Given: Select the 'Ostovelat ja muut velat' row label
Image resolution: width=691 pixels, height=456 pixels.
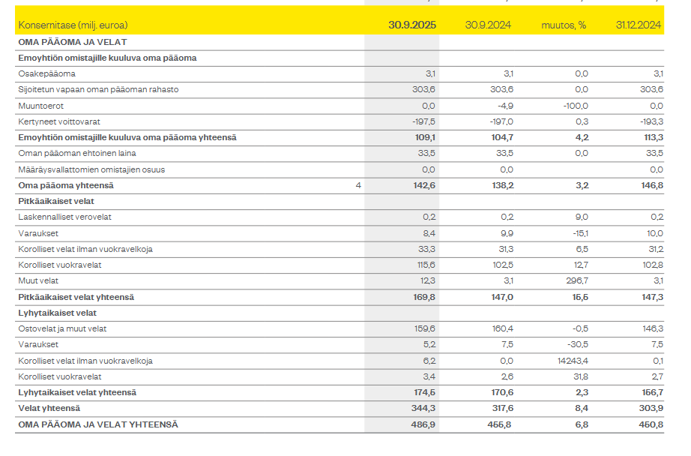Looking at the screenshot, I should pos(64,328).
